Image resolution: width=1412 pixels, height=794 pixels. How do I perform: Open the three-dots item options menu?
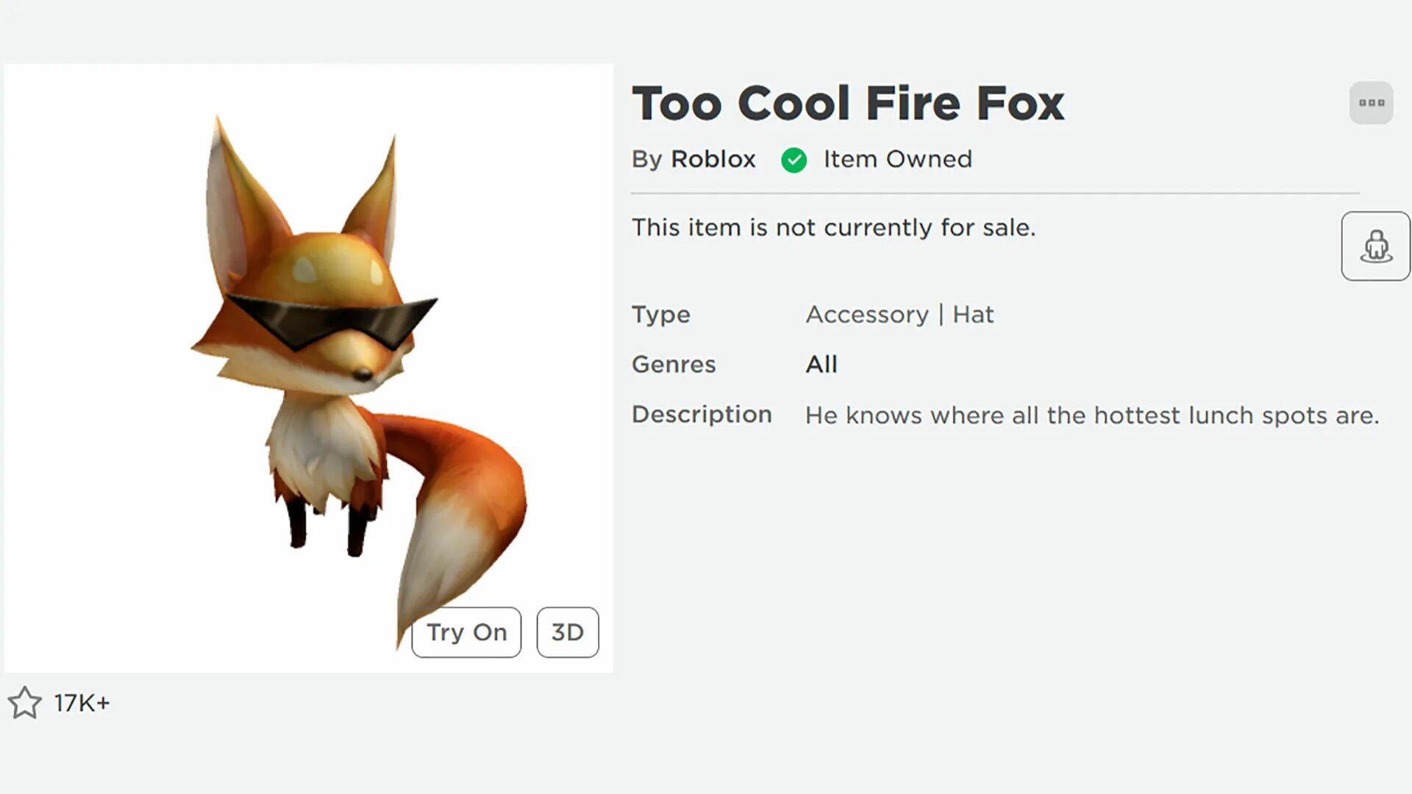[1371, 103]
